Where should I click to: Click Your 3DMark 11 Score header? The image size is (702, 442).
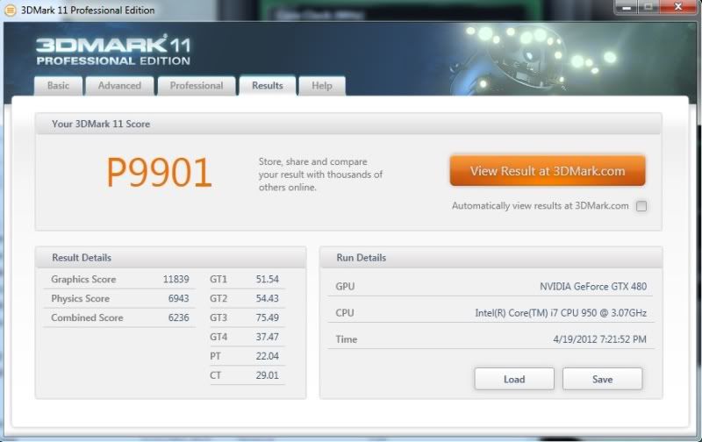(348, 124)
